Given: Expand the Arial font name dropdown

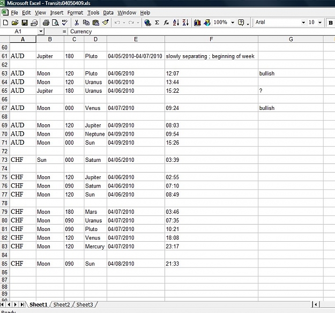Looking at the screenshot, I should (303, 23).
